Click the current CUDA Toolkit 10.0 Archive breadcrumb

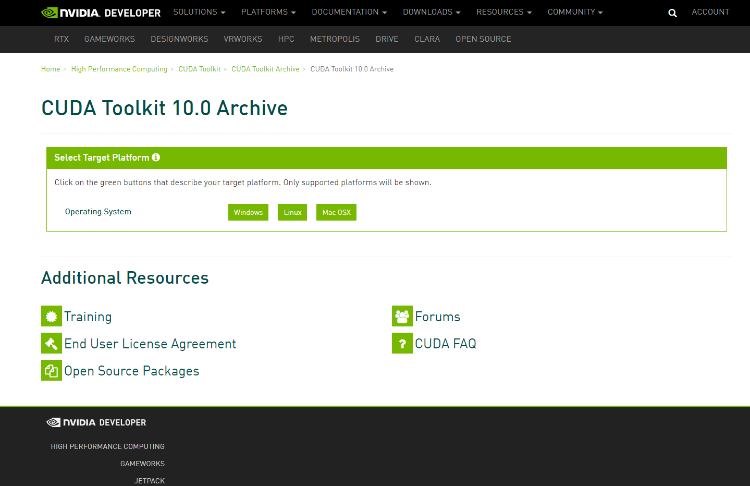pos(352,69)
